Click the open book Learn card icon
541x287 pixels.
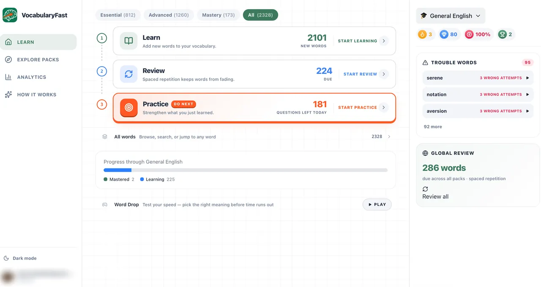[x=128, y=41]
